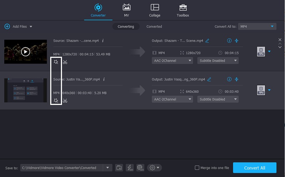Screen dimensions: 285x177
Task: Rename output of Shazam video with pencil icon
Action: tap(207, 41)
